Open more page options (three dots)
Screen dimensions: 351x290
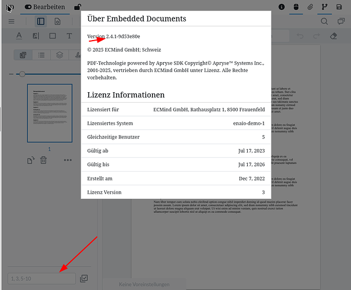(x=68, y=160)
